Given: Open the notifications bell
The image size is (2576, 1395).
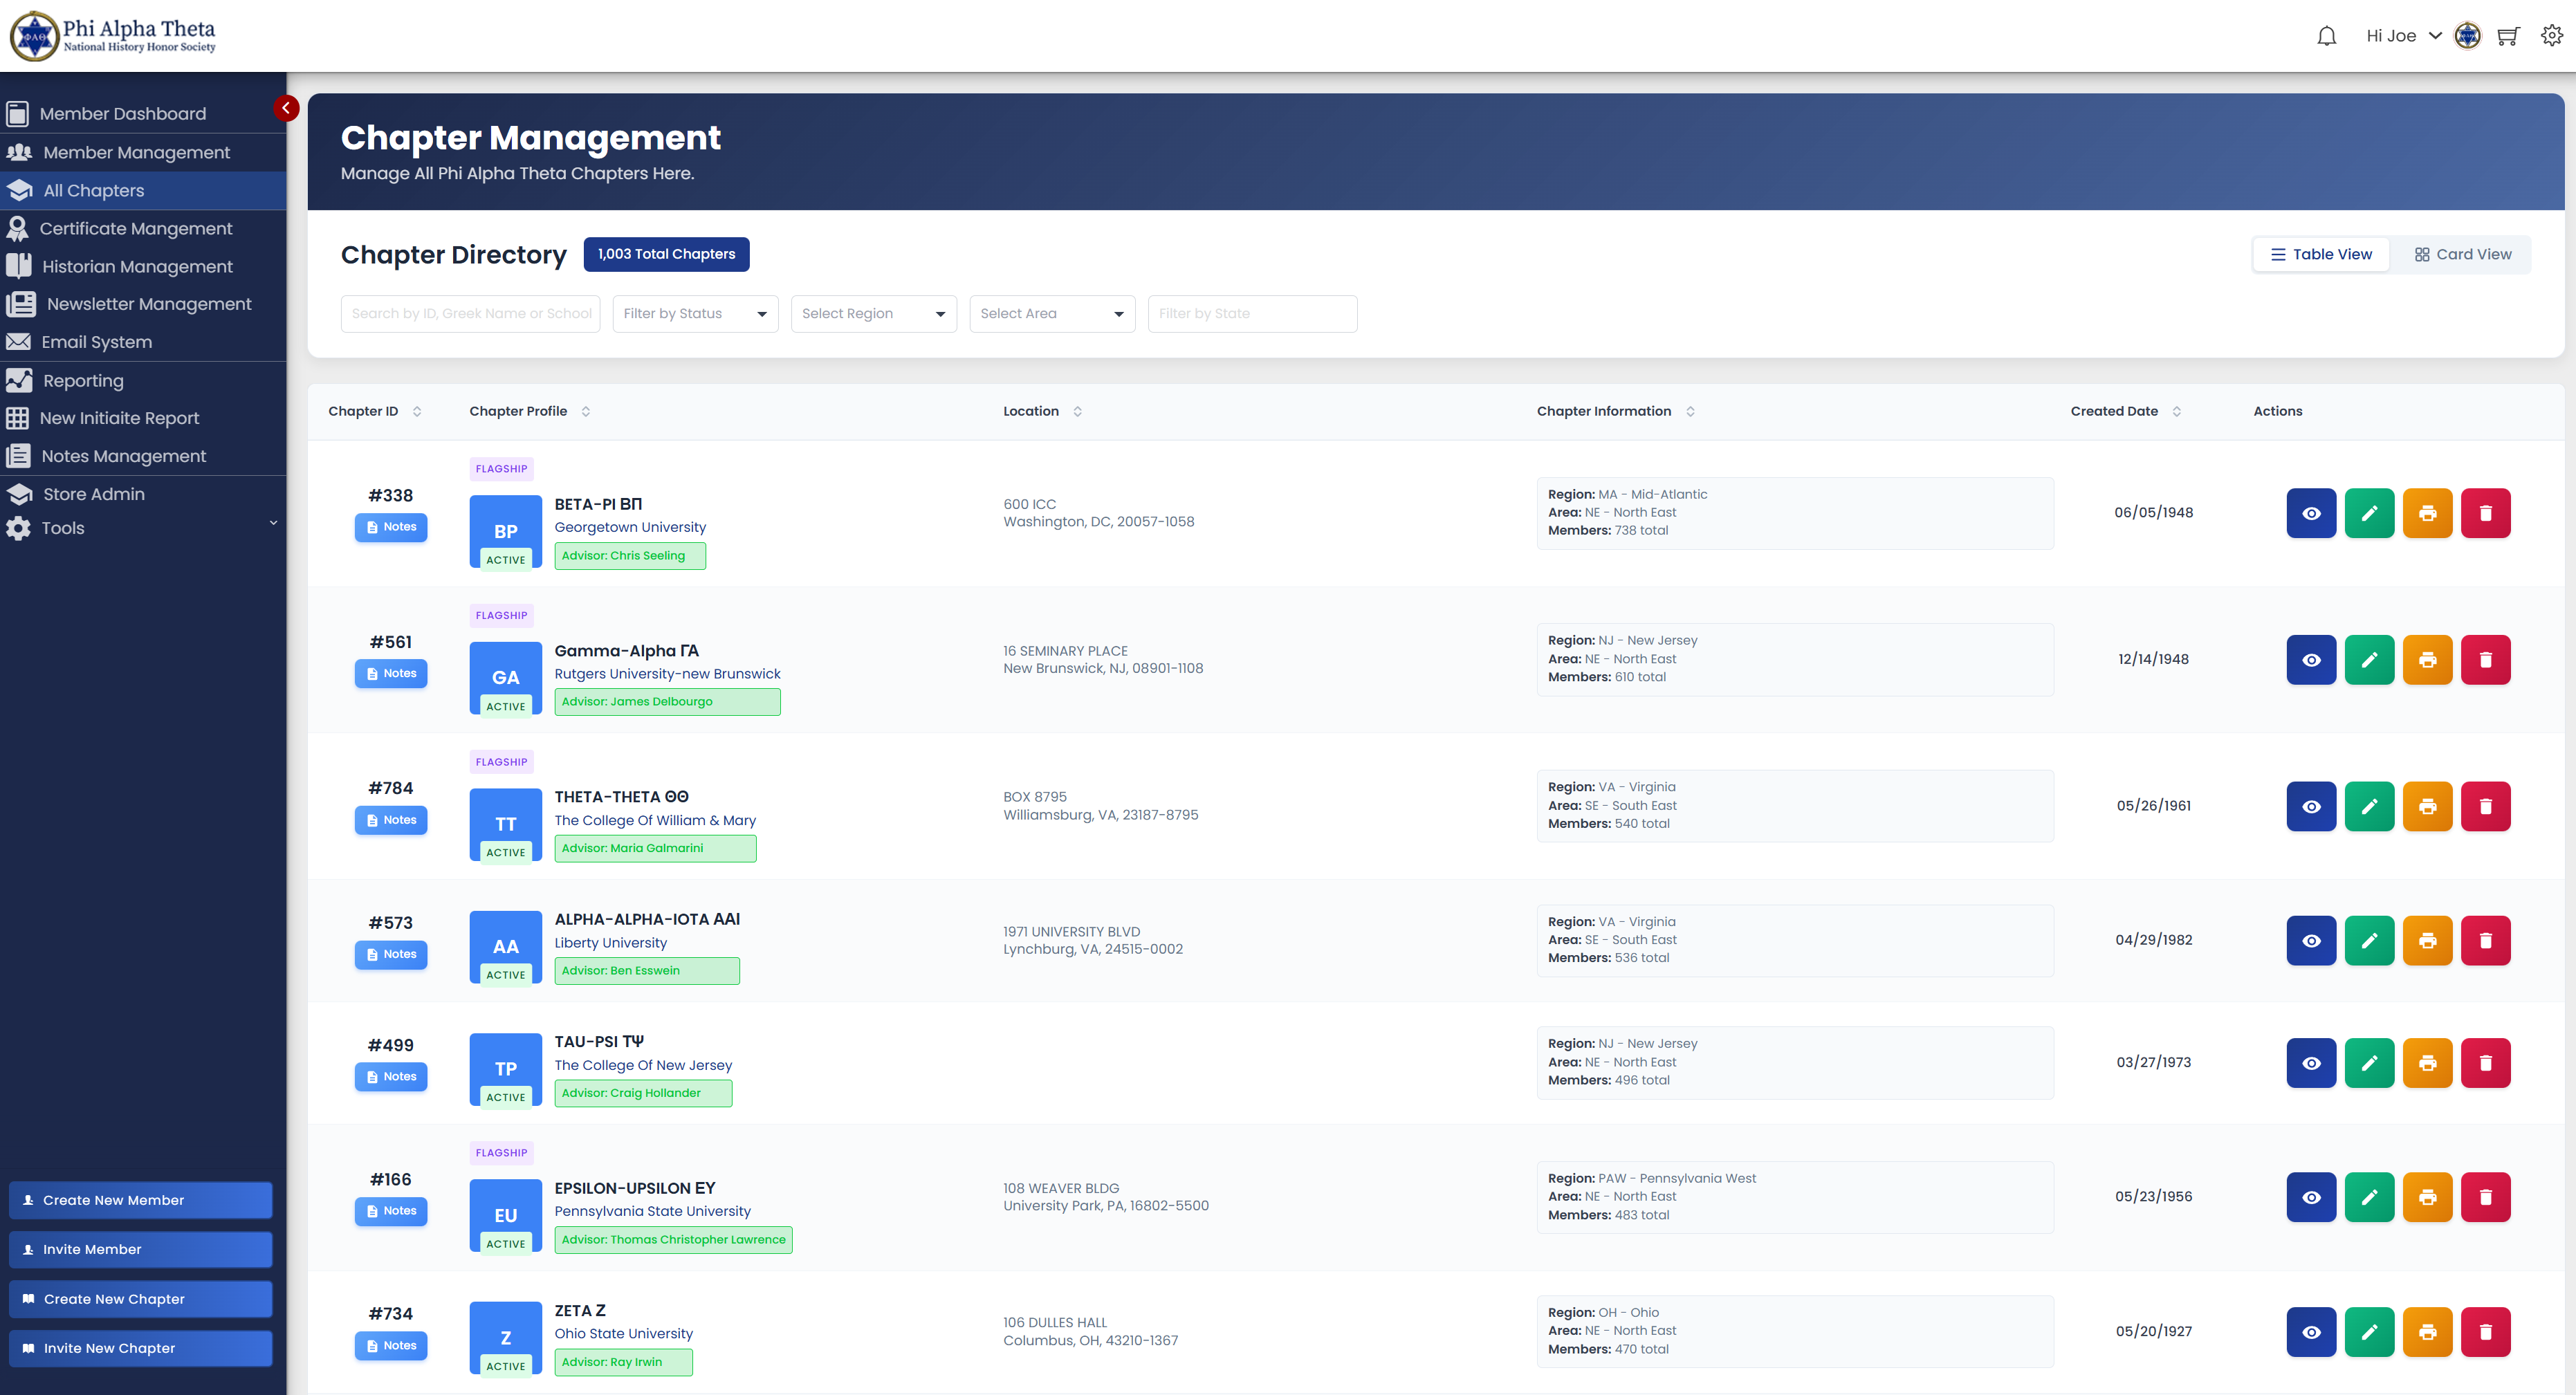Looking at the screenshot, I should click(2326, 35).
